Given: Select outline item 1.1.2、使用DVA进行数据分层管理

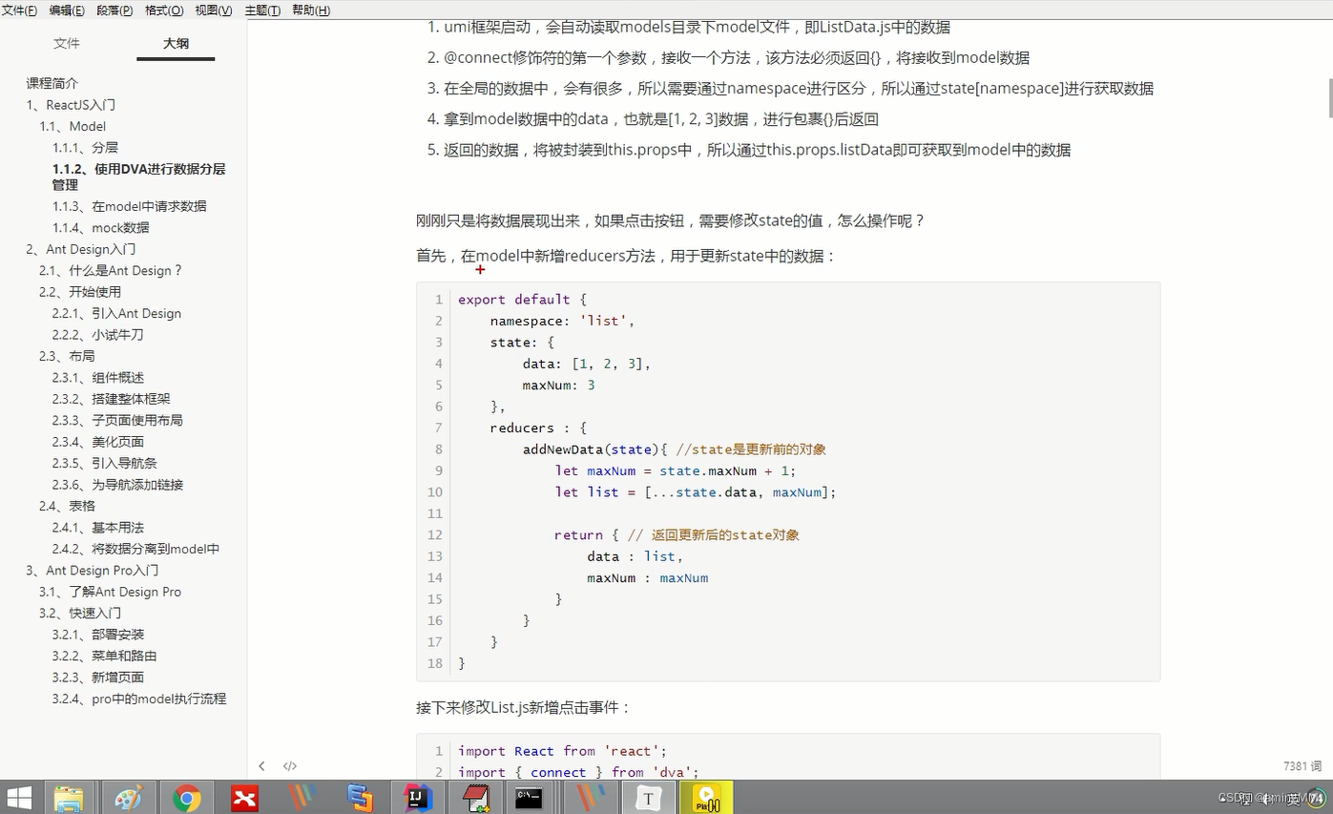Looking at the screenshot, I should (x=139, y=177).
